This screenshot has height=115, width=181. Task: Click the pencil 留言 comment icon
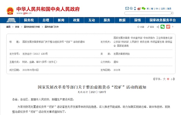148,27
